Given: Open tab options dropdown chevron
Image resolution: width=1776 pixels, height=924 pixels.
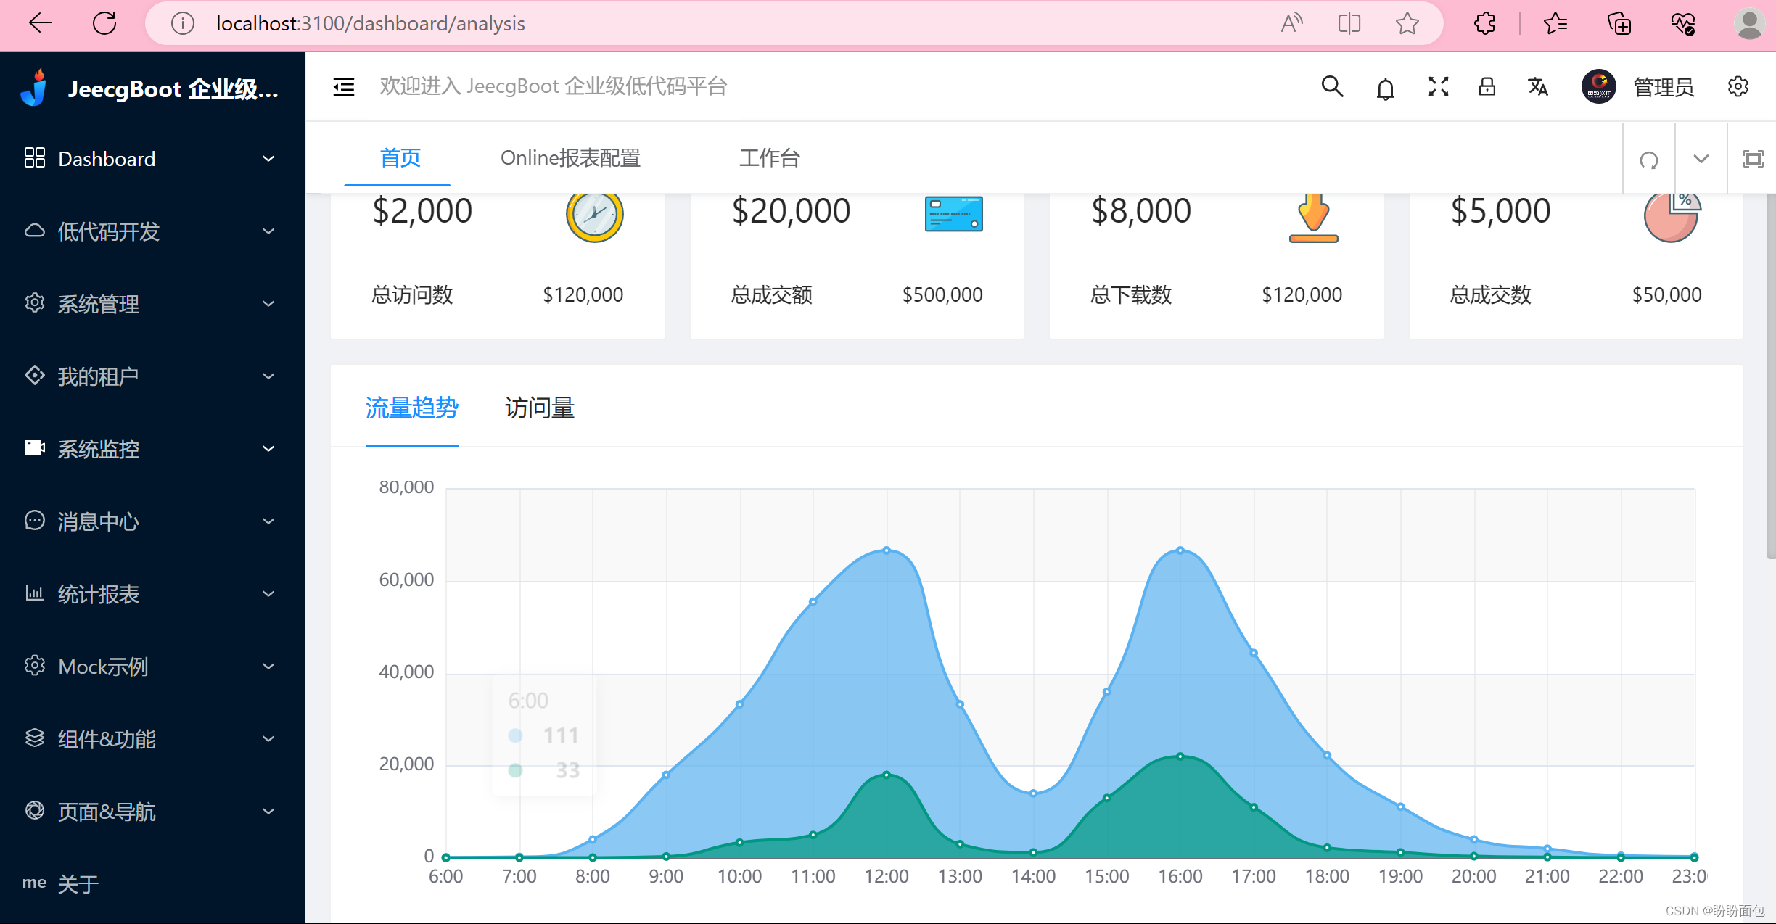Looking at the screenshot, I should click(x=1701, y=159).
